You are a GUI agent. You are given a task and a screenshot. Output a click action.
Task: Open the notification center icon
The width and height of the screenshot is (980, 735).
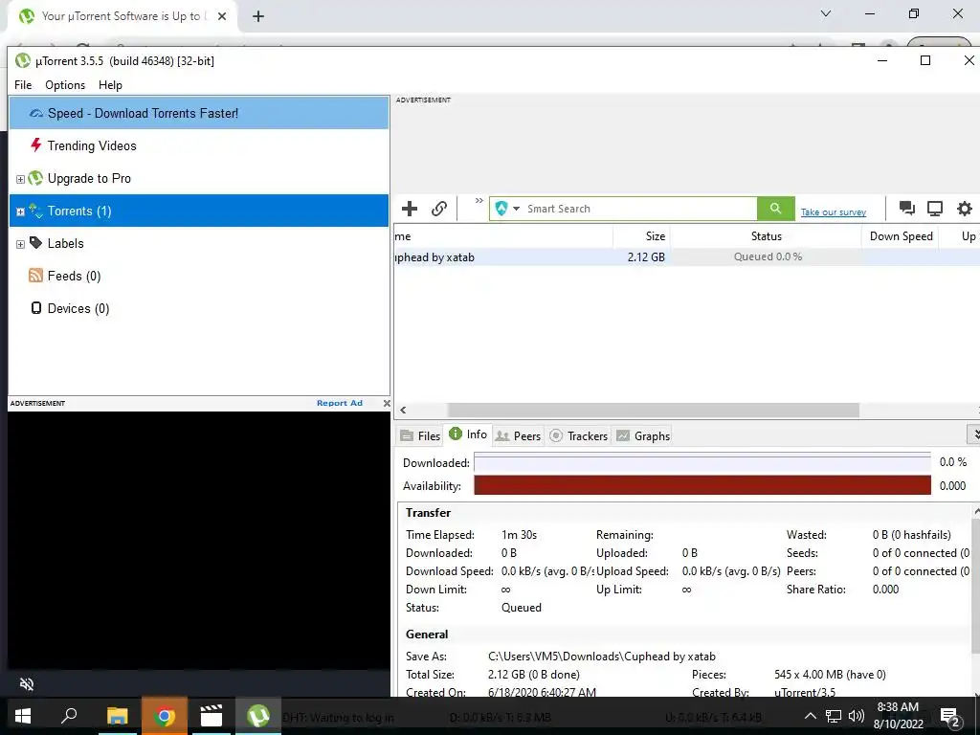point(950,717)
